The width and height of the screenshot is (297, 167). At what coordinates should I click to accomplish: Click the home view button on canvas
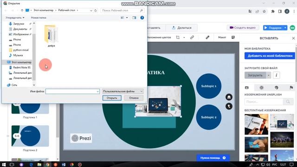[229, 97]
